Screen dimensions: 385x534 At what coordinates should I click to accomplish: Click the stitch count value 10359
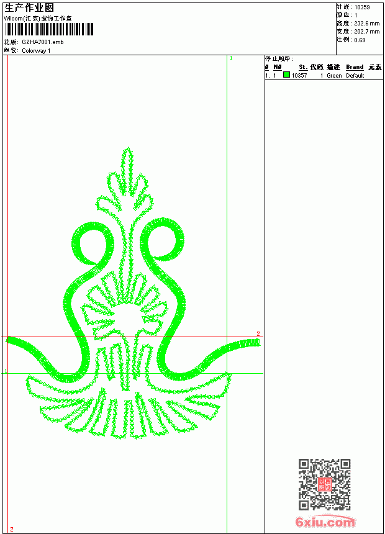(362, 7)
